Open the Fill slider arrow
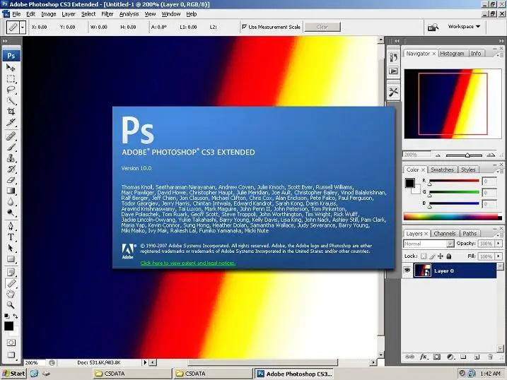The height and width of the screenshot is (380, 507). 499,256
